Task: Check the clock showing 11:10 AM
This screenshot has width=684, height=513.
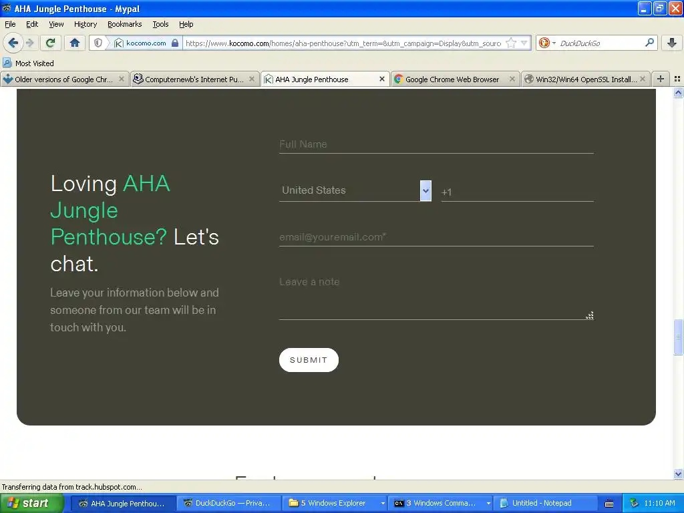Action: 659,504
